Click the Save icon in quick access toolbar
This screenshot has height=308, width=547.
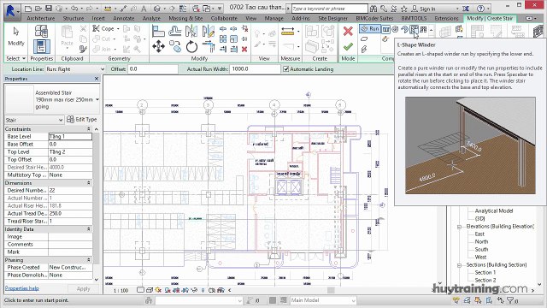[49, 9]
